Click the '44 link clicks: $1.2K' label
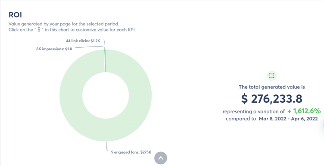This screenshot has height=166, width=324. coord(83,41)
